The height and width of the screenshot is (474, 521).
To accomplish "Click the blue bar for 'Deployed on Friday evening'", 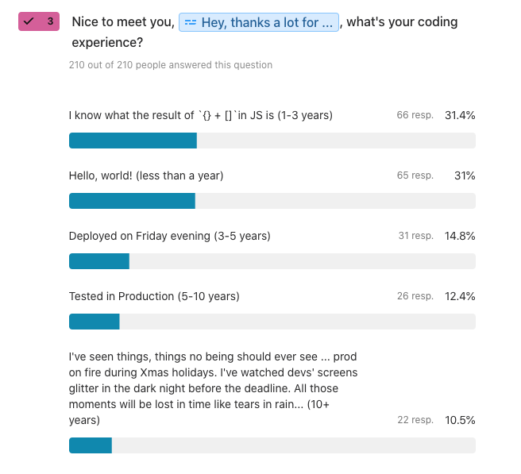I will pyautogui.click(x=99, y=261).
